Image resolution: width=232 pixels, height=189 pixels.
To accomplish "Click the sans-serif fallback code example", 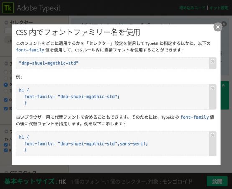I will coord(83,143).
